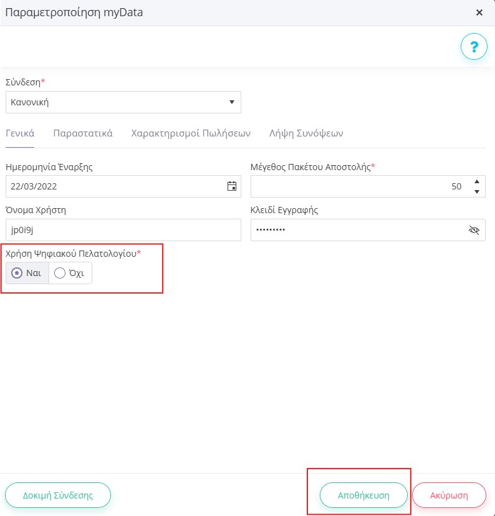Open calendar picker for Ημερομηνία Έναρξης
Viewport: 495px width, 516px height.
tap(232, 186)
